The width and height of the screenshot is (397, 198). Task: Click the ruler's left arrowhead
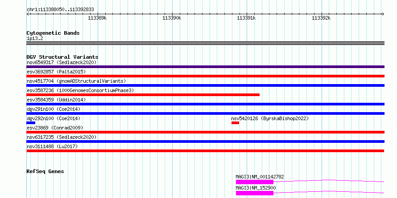tap(28, 14)
